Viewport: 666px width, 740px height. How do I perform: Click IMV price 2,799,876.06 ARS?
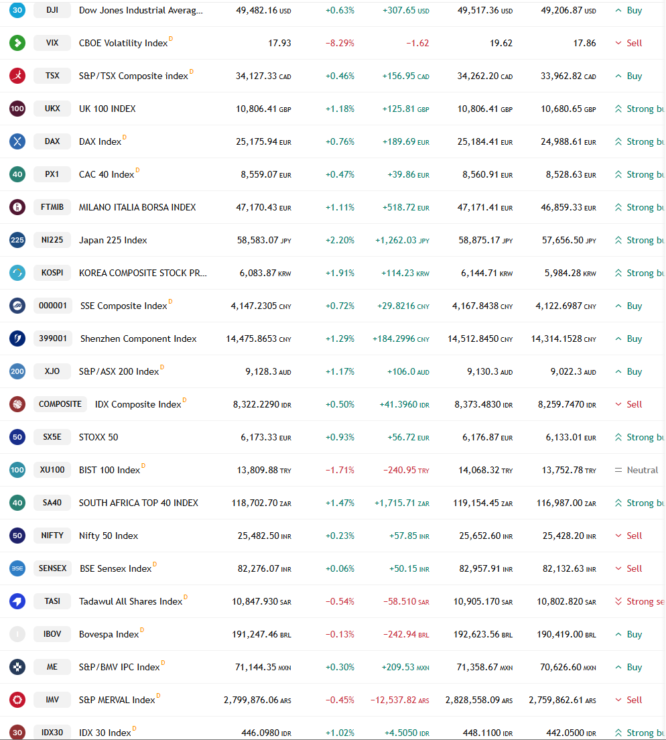coord(257,700)
